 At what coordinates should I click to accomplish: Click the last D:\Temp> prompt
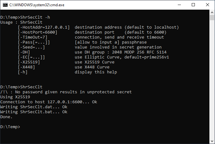click(x=10, y=127)
